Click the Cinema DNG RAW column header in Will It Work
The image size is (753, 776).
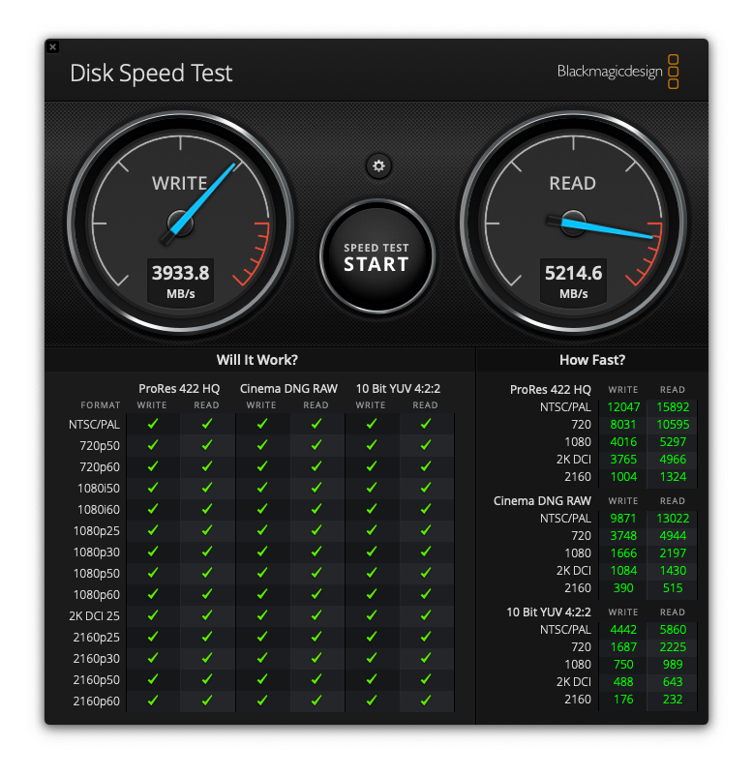[x=288, y=389]
